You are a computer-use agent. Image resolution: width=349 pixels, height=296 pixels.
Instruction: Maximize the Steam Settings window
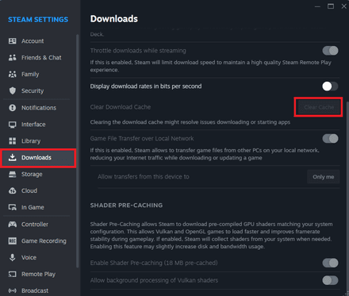pos(331,6)
